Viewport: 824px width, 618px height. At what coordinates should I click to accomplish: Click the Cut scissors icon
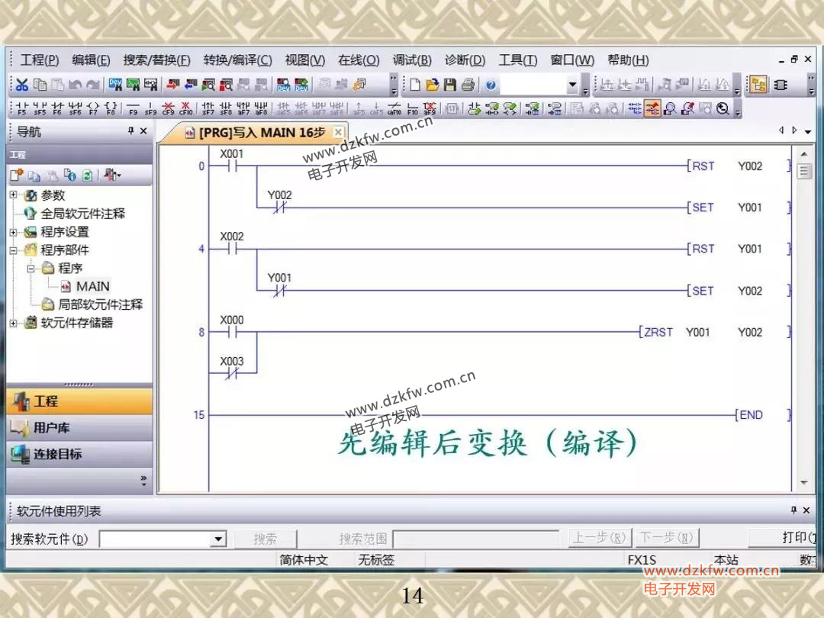(22, 85)
